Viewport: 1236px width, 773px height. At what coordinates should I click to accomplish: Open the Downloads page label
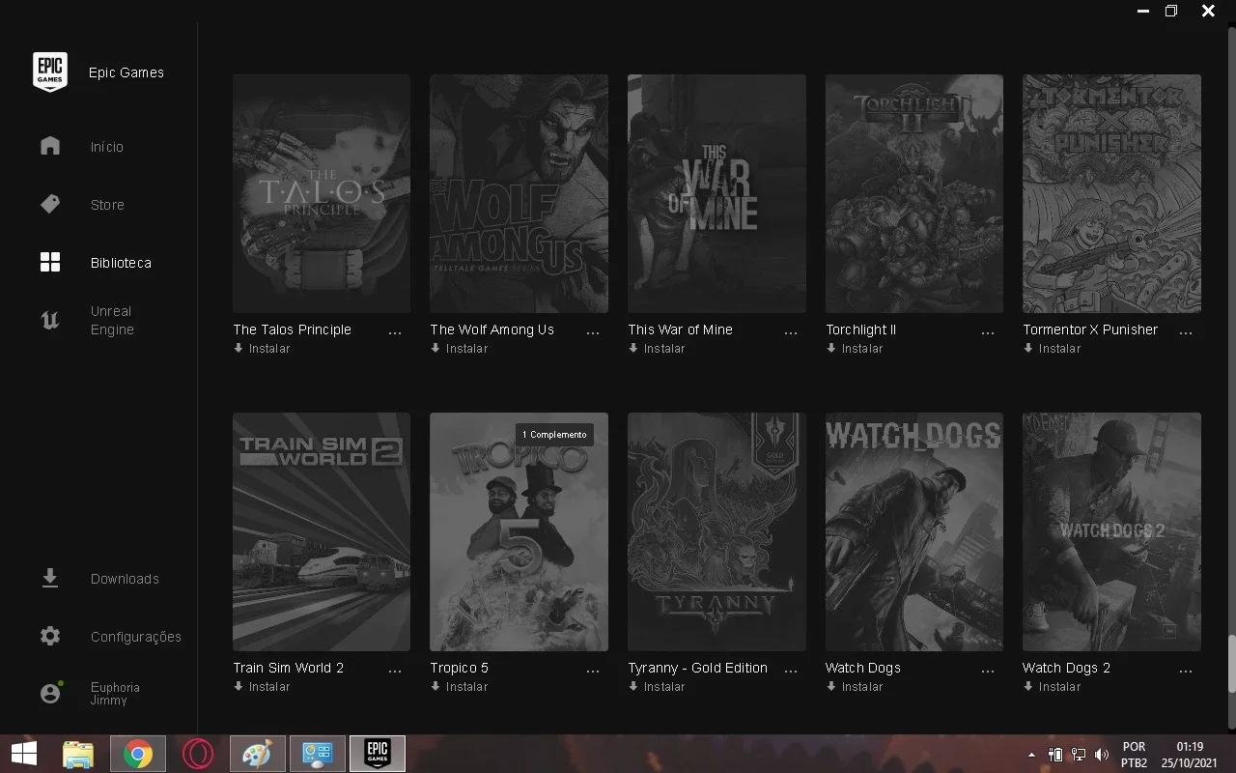[x=125, y=579]
